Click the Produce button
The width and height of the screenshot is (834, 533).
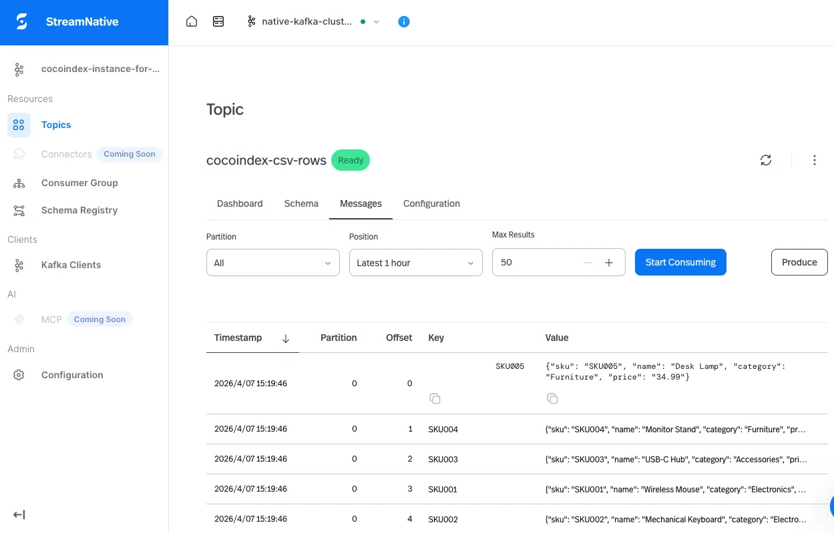(x=799, y=262)
